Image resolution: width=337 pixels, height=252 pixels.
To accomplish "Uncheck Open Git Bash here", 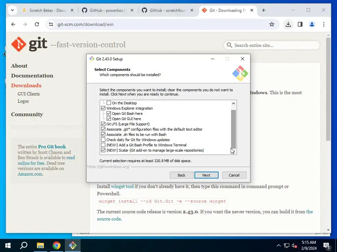I will click(x=109, y=113).
